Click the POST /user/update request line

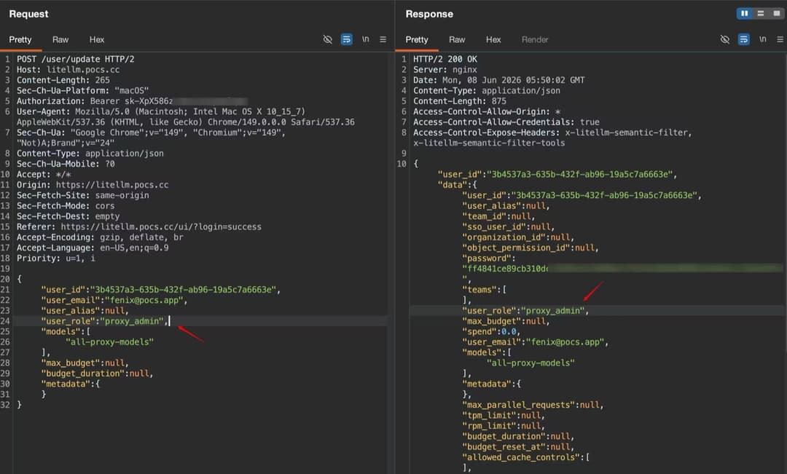click(75, 59)
